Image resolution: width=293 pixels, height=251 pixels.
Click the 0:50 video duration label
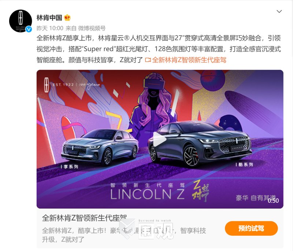[273, 201]
